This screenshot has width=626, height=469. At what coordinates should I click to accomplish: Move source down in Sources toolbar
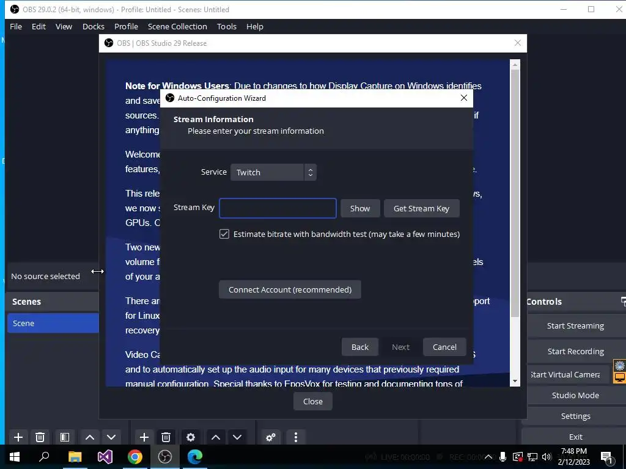point(237,437)
